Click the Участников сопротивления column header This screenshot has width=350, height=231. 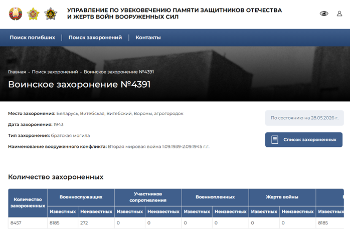click(x=148, y=197)
